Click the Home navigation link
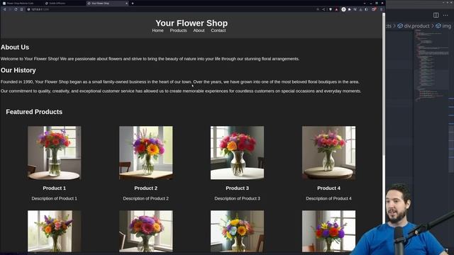Screen dimensions: 454x255 (x=157, y=30)
